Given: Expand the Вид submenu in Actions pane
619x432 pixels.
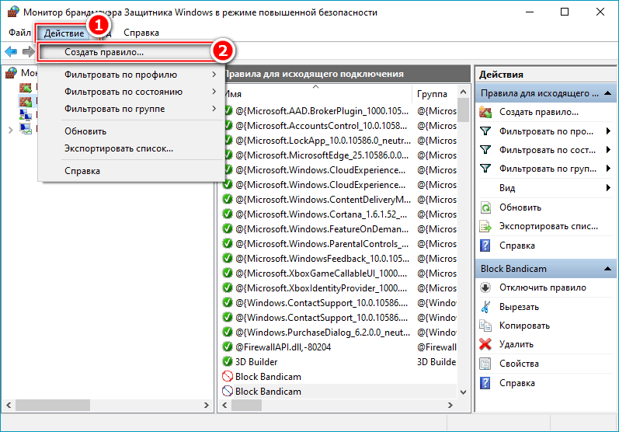Looking at the screenshot, I should (x=608, y=188).
